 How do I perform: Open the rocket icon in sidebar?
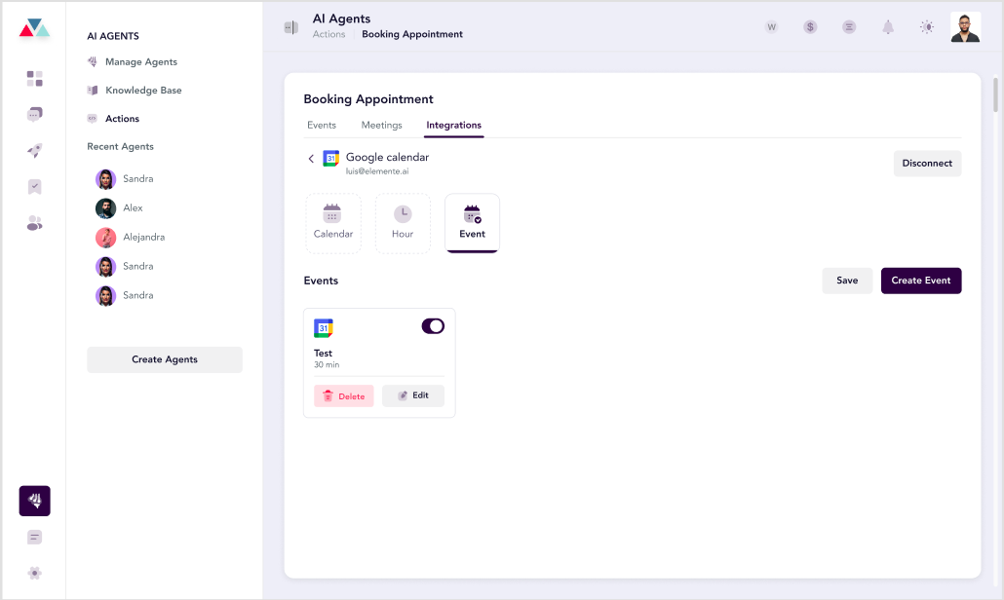(x=34, y=150)
